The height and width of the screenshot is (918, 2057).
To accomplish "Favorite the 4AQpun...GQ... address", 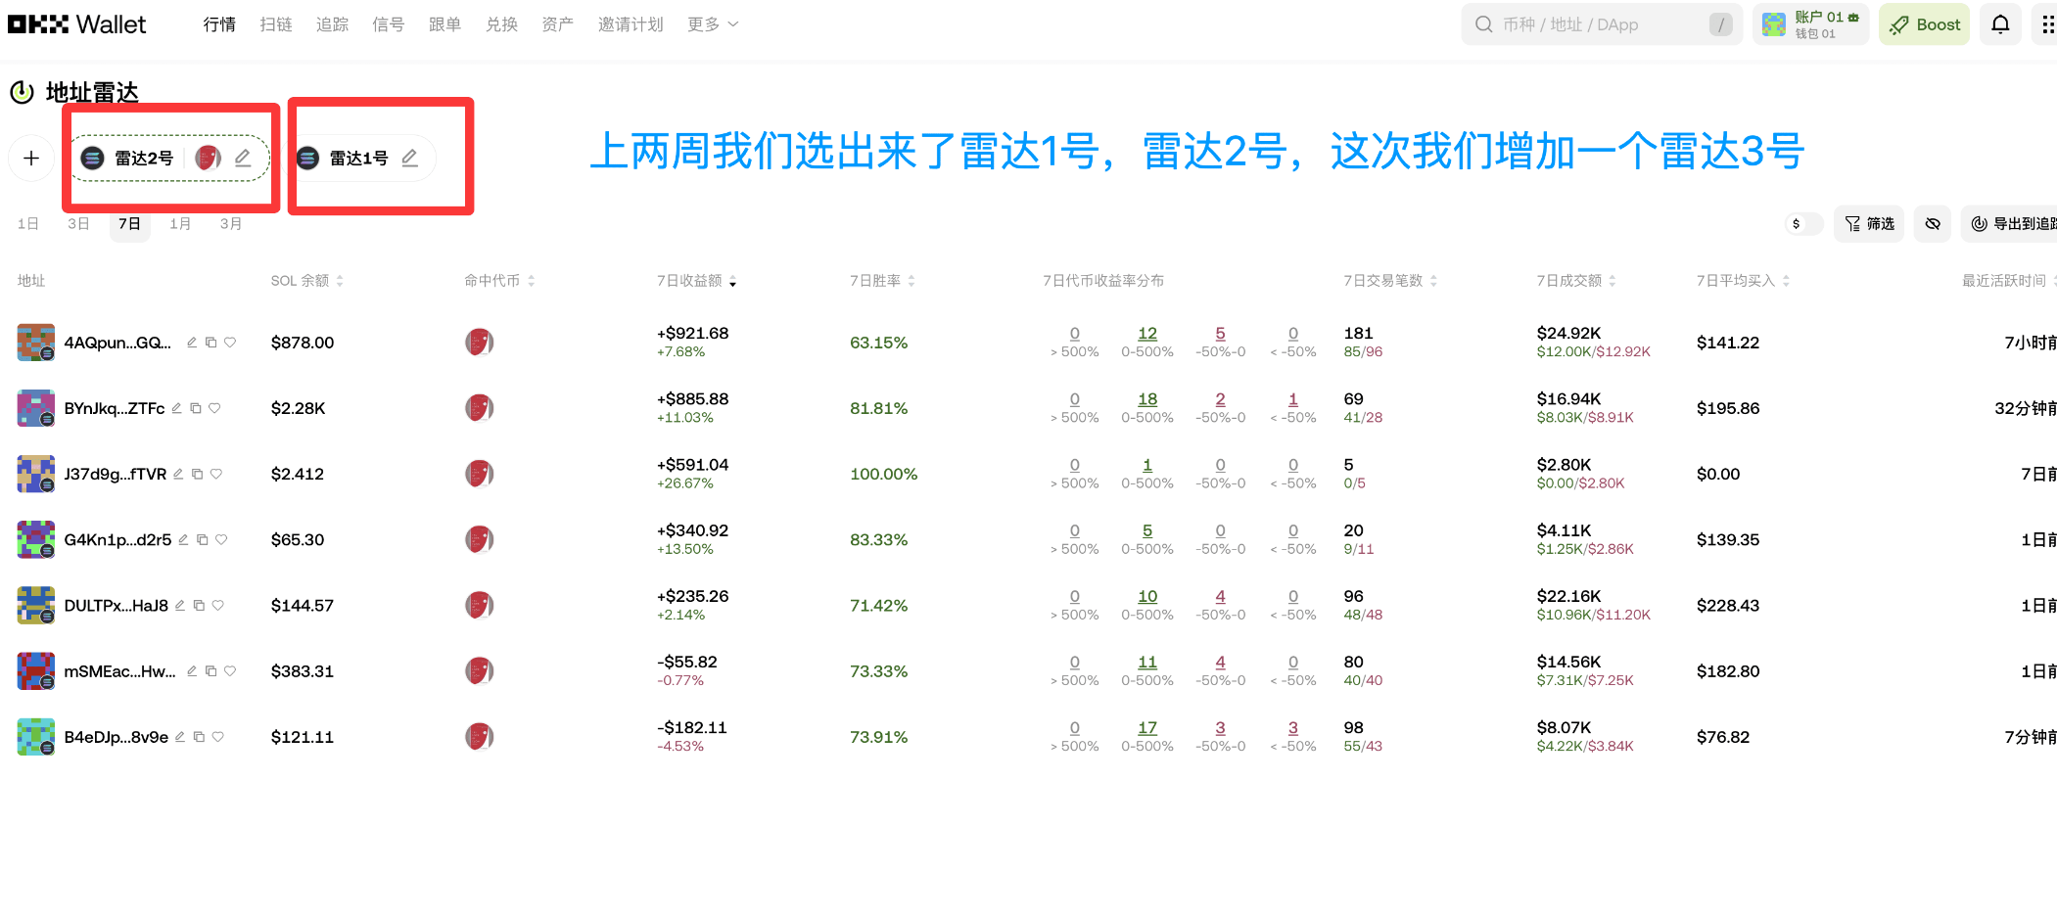I will pyautogui.click(x=230, y=343).
